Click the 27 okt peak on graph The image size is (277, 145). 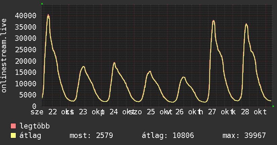click(213, 22)
